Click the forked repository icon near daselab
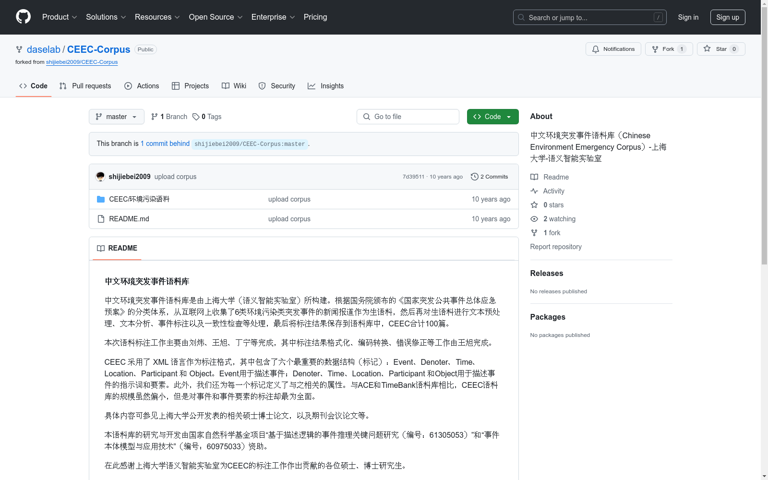768x480 pixels. (19, 49)
